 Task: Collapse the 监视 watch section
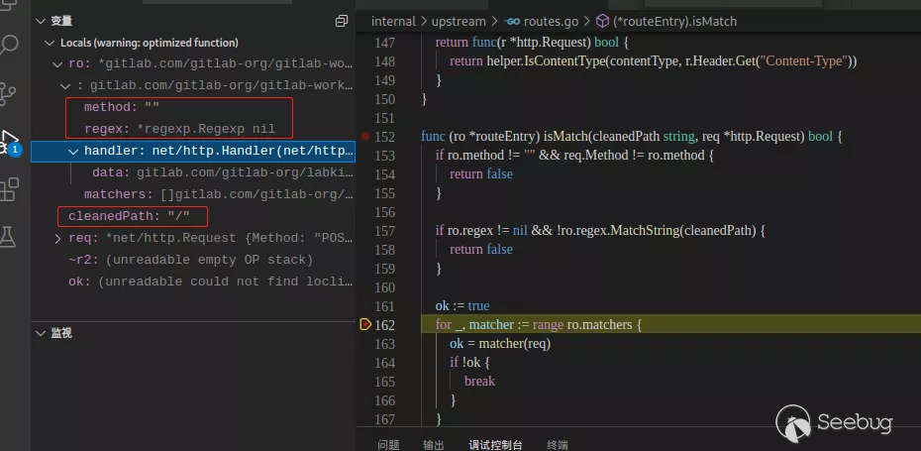click(41, 333)
